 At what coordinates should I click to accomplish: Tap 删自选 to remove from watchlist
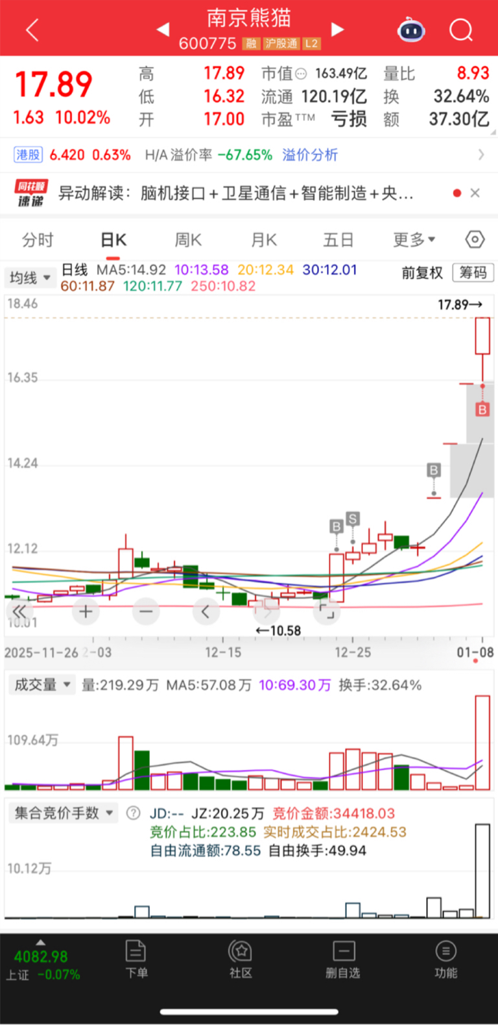click(343, 959)
